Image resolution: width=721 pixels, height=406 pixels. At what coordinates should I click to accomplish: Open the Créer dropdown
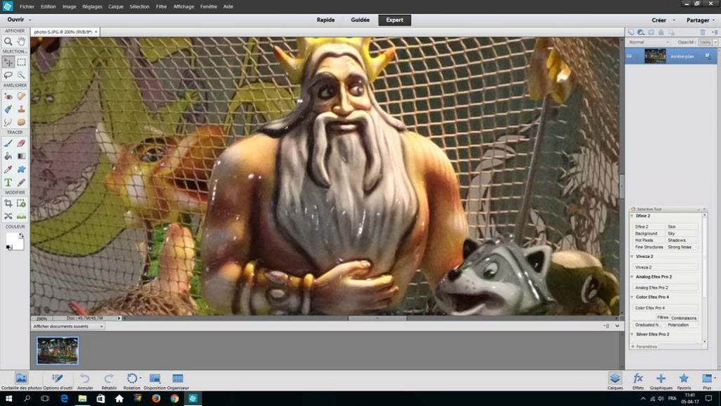coord(663,20)
